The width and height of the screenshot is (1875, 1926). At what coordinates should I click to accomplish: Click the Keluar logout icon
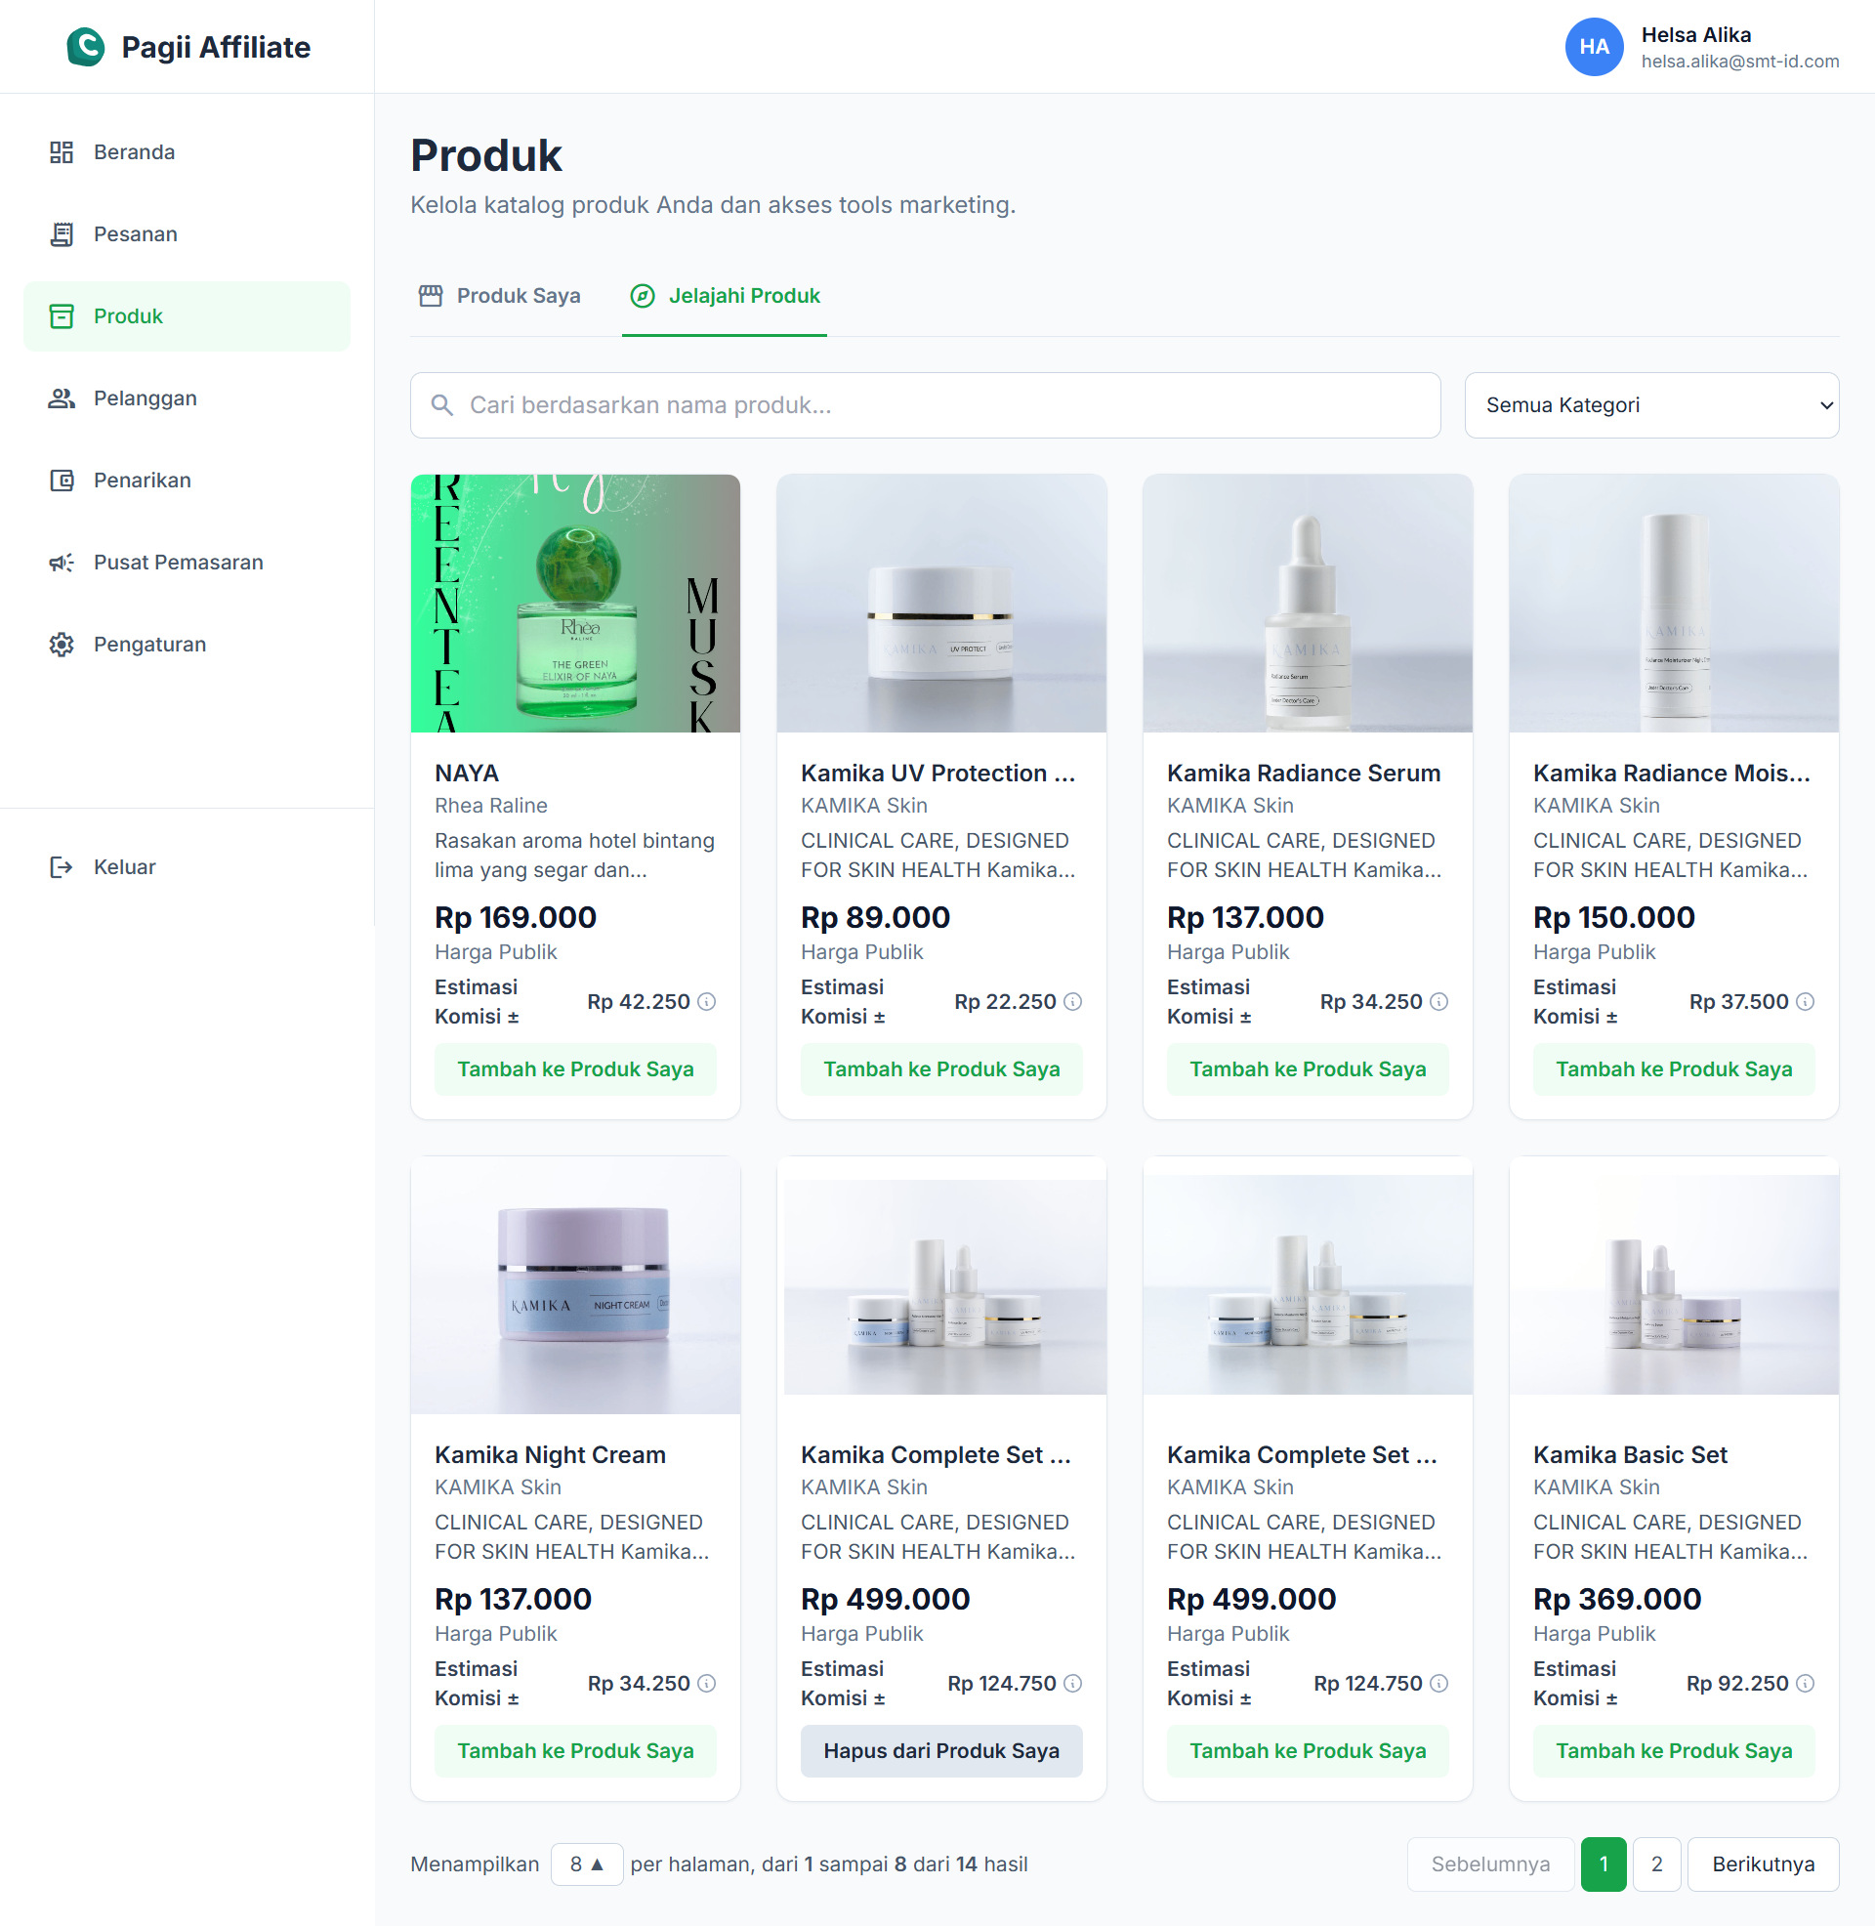tap(62, 866)
